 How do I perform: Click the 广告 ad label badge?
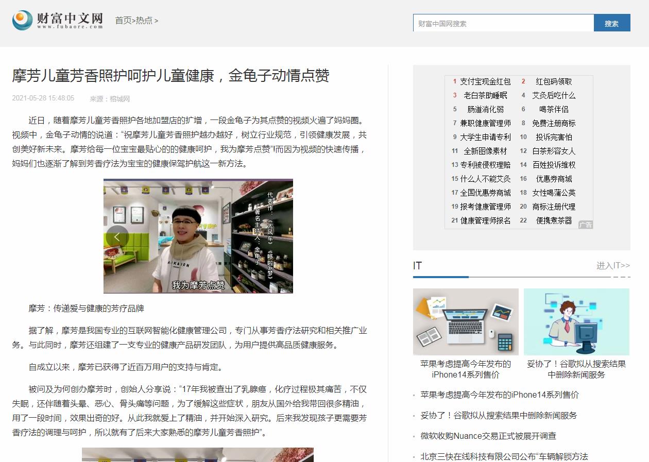pos(586,225)
